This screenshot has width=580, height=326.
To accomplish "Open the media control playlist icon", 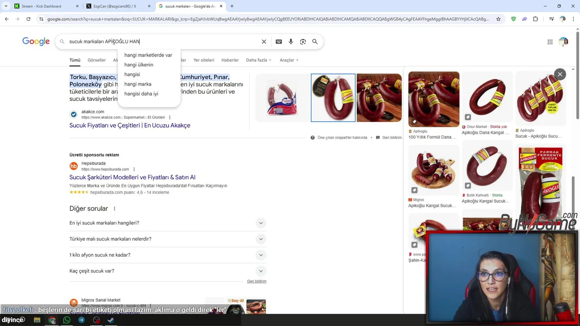I will [551, 19].
